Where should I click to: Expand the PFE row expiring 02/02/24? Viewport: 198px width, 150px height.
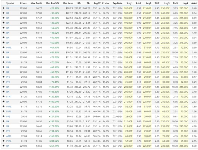coord(4,116)
